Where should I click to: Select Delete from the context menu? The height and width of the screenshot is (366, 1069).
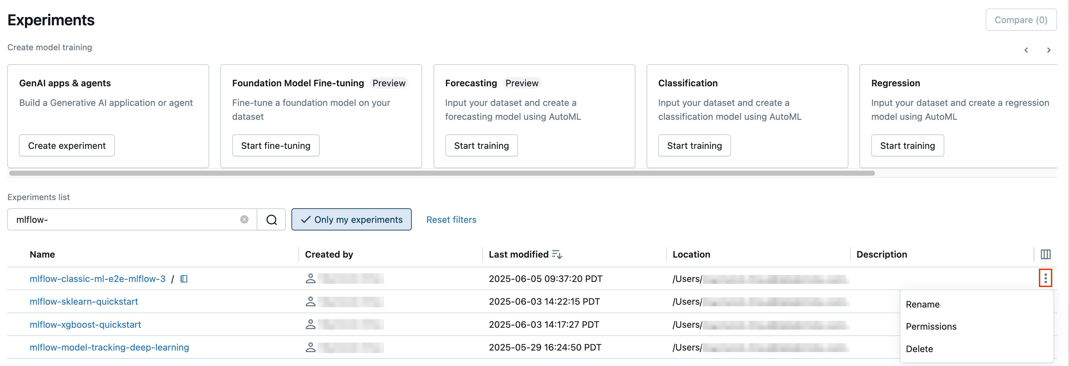[x=919, y=349]
